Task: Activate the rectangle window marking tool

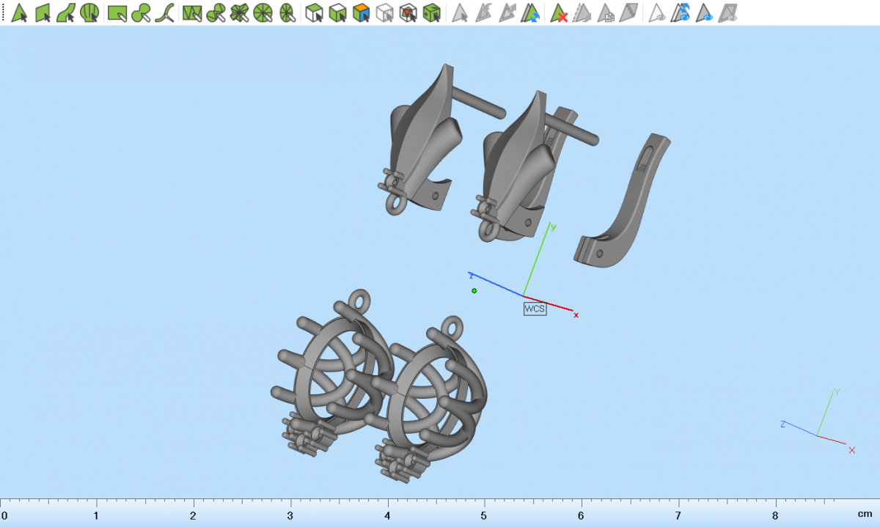Action: [x=117, y=12]
